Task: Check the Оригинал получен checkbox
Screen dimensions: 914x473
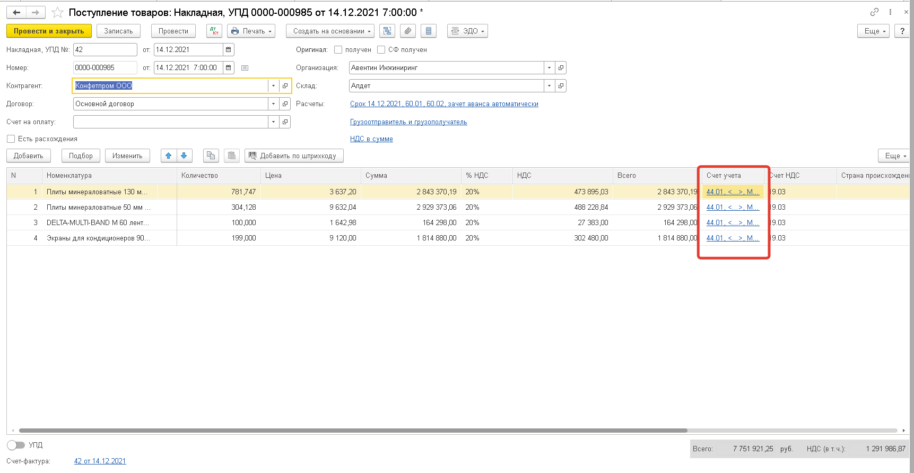Action: point(338,50)
